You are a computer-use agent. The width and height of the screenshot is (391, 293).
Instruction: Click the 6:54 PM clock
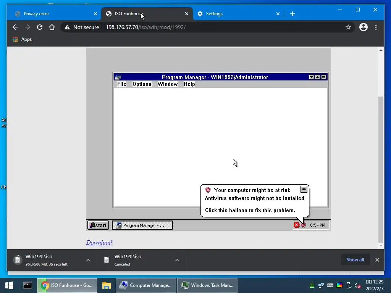pyautogui.click(x=317, y=225)
